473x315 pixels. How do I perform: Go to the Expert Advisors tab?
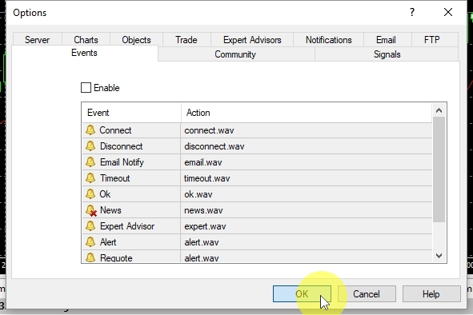252,40
